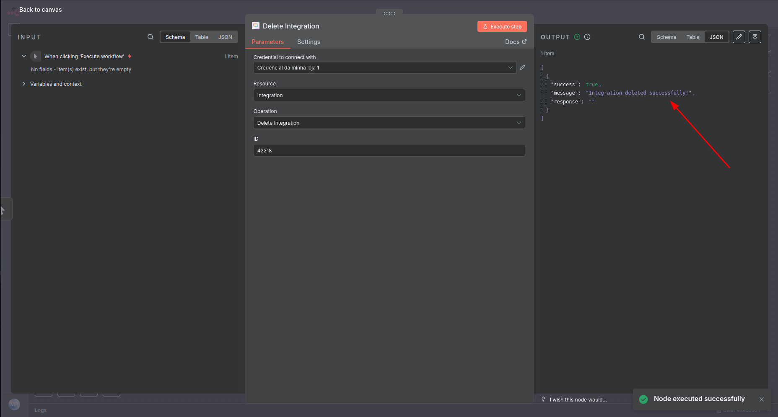Edit output data with pencil button
Image resolution: width=778 pixels, height=417 pixels.
pos(739,37)
